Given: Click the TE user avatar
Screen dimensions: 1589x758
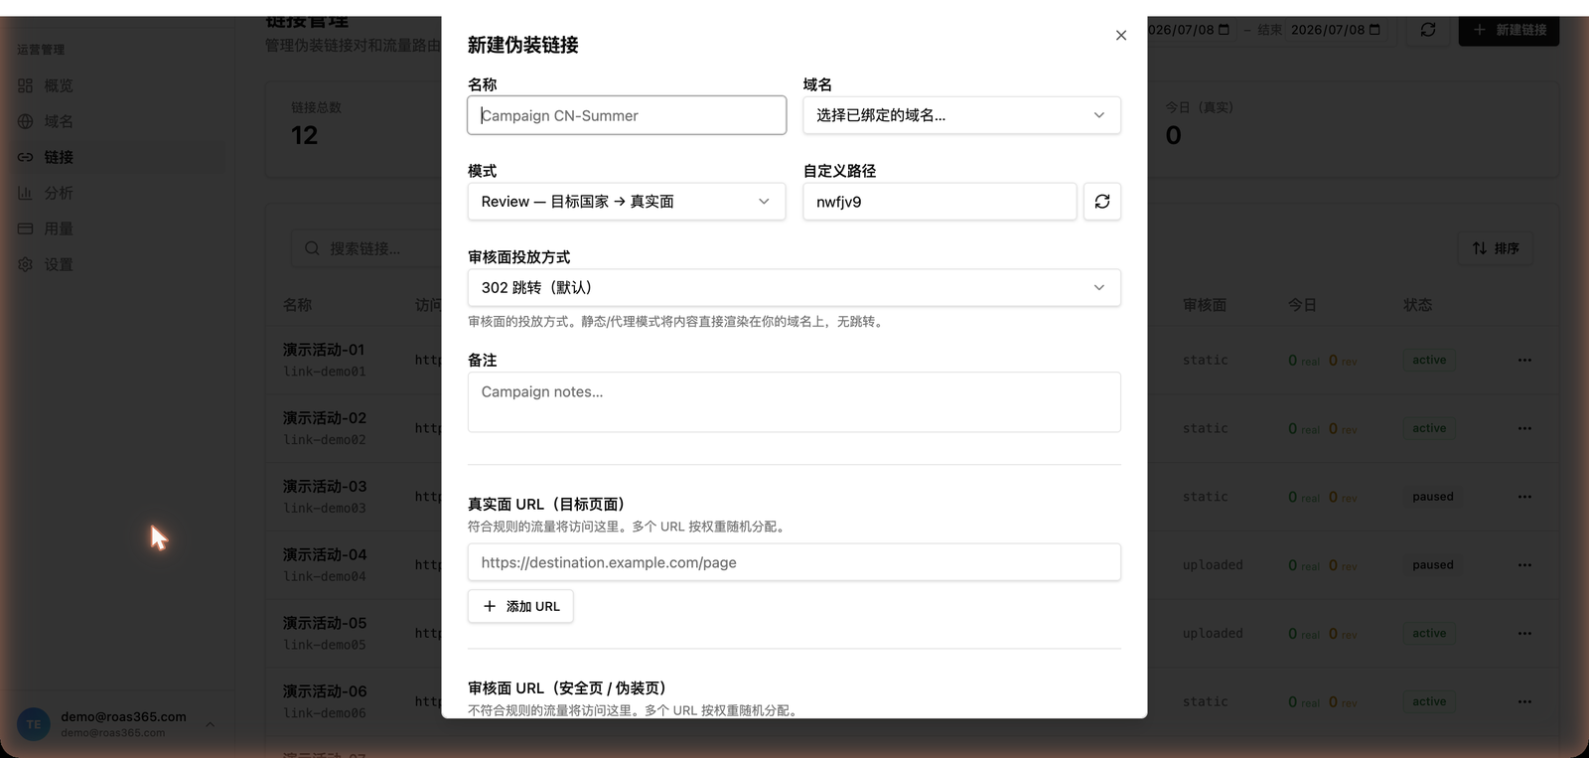Looking at the screenshot, I should coord(34,724).
